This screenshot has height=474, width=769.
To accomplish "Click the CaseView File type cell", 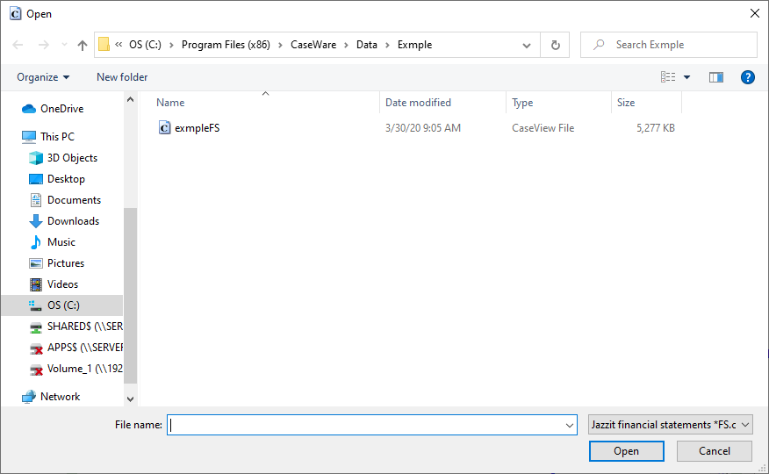I will click(543, 128).
